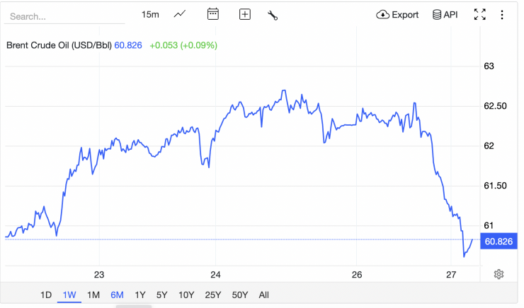Click the add indicator plus icon
The image size is (524, 308).
pos(245,14)
